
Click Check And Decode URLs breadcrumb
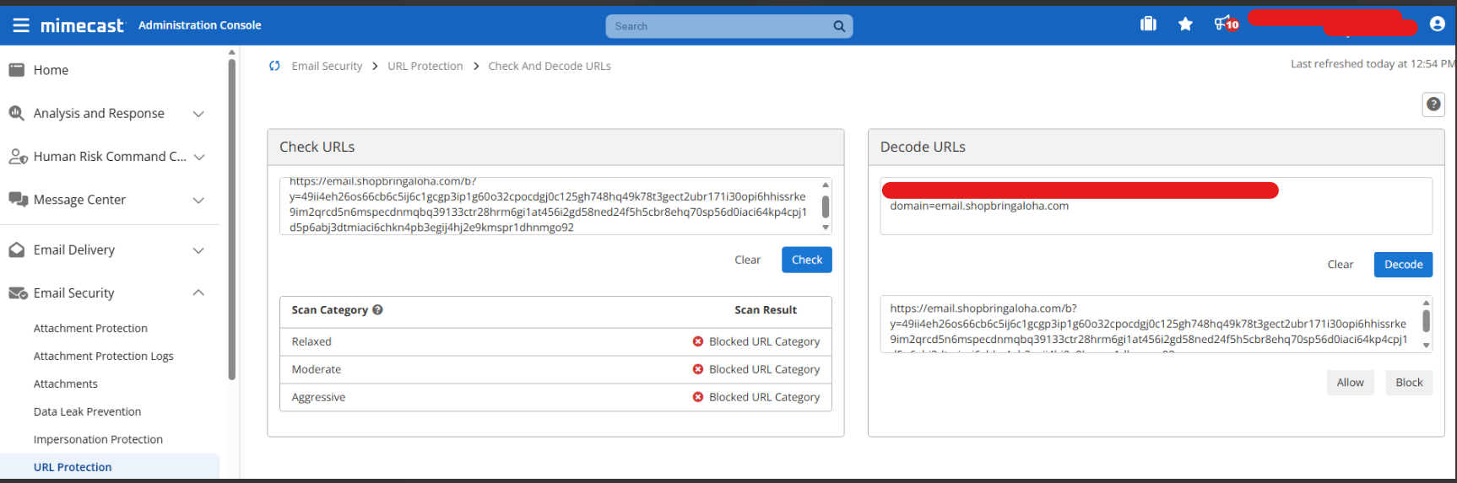pyautogui.click(x=550, y=66)
